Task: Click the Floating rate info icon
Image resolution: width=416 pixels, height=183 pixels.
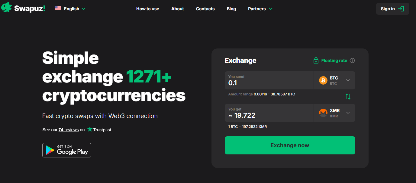Action: coord(352,60)
